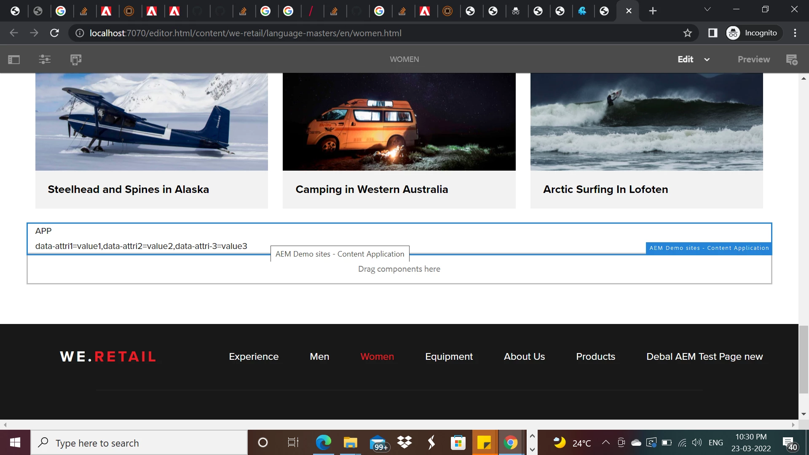The height and width of the screenshot is (455, 809).
Task: Select the Equipment footer menu item
Action: [449, 356]
